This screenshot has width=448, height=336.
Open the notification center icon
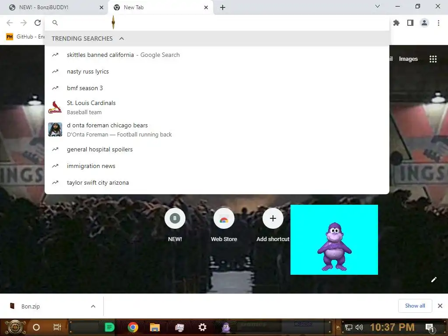tap(430, 328)
